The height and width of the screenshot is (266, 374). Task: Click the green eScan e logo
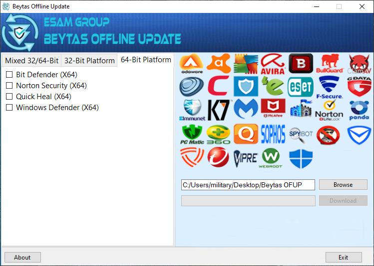click(x=273, y=86)
